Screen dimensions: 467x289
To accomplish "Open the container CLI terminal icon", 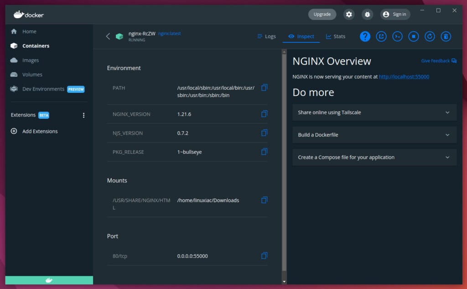I will (397, 36).
